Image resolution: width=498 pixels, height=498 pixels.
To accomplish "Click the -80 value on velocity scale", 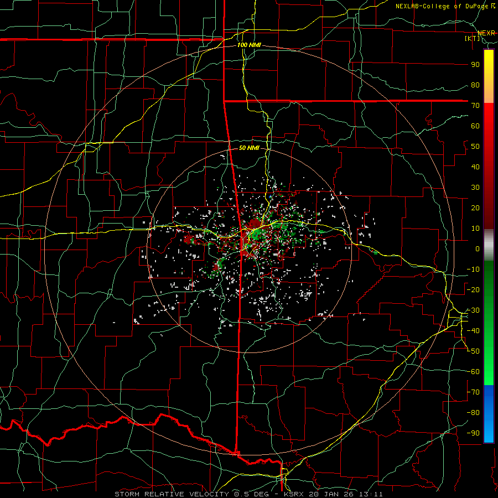I will pyautogui.click(x=473, y=413).
